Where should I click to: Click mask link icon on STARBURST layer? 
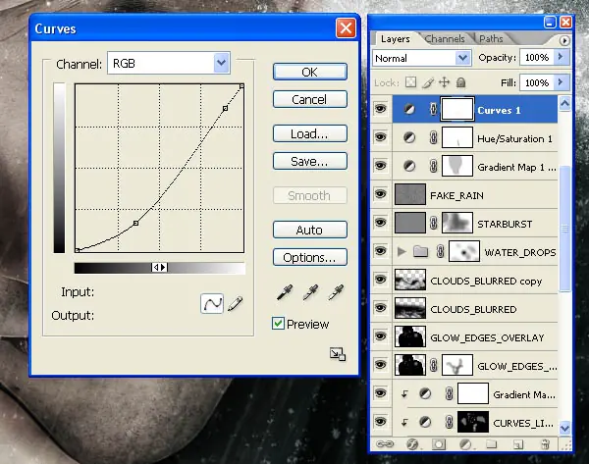pyautogui.click(x=434, y=223)
